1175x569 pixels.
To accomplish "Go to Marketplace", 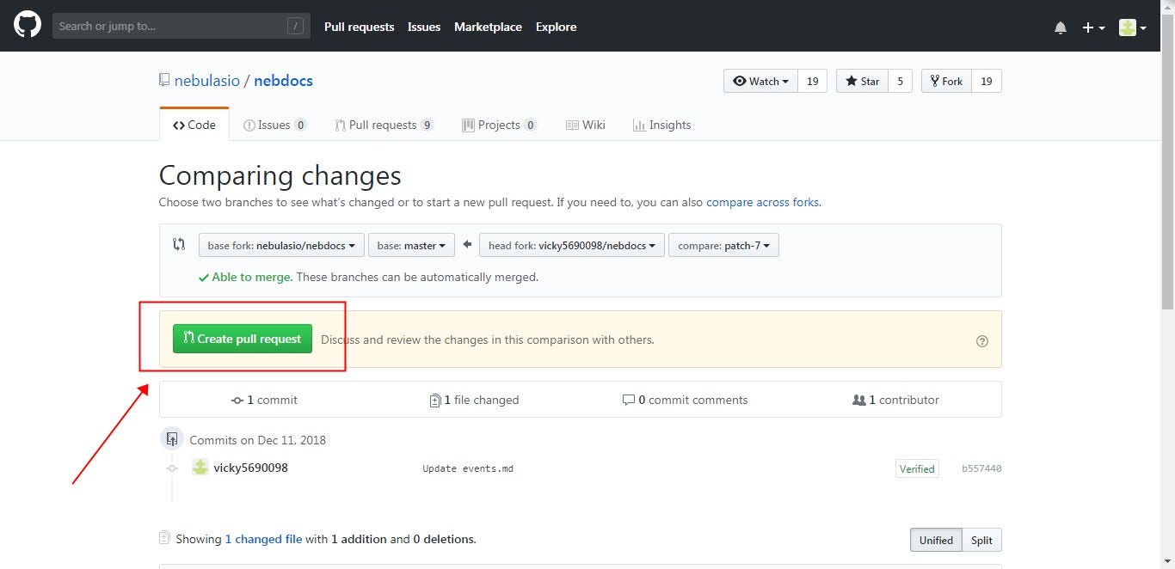I will coord(488,27).
